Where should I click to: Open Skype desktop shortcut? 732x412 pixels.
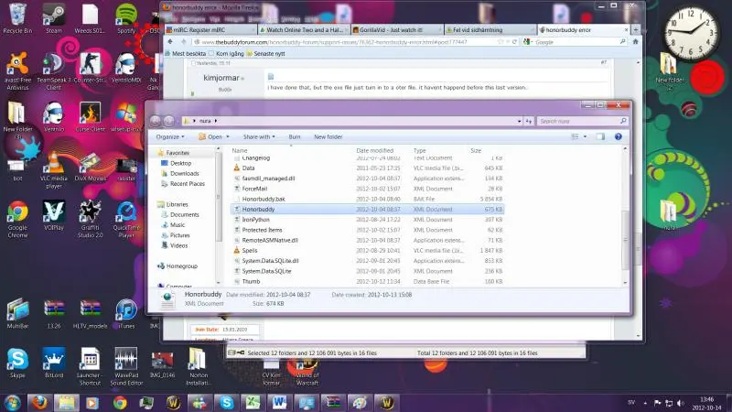[17, 363]
